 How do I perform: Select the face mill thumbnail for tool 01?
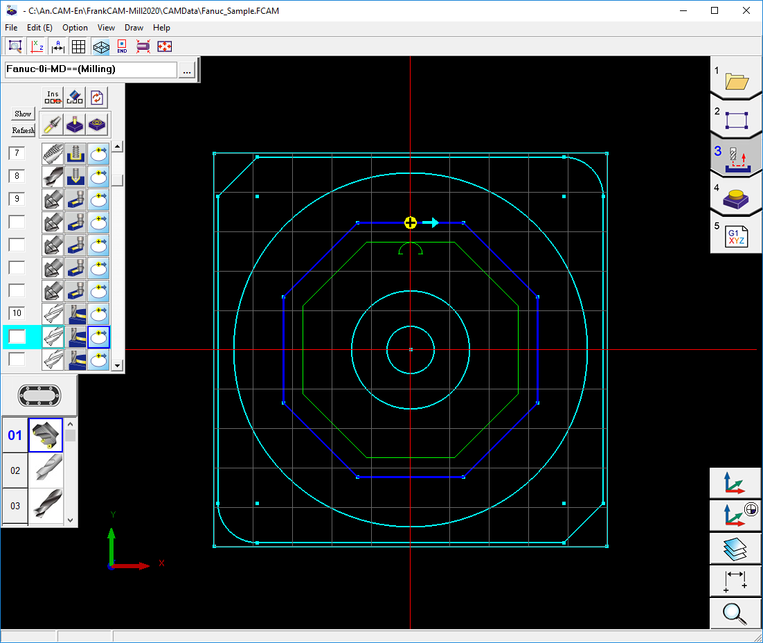pos(46,436)
